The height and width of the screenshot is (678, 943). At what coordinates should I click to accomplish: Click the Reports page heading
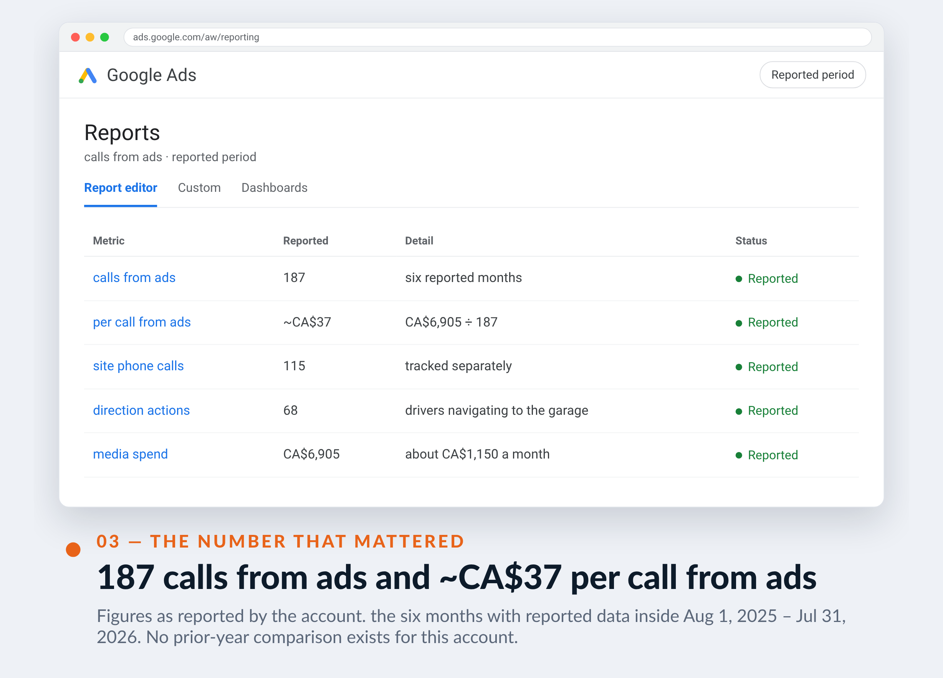pos(122,134)
